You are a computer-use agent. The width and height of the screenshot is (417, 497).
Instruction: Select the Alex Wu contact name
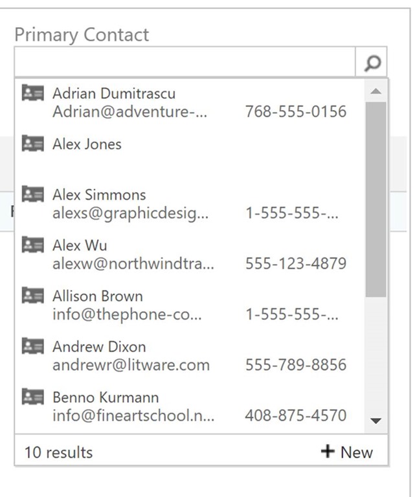[80, 245]
